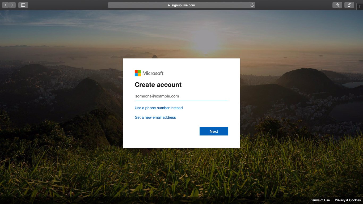This screenshot has width=363, height=204.
Task: Click the green square of the Microsoft logo
Action: click(139, 71)
